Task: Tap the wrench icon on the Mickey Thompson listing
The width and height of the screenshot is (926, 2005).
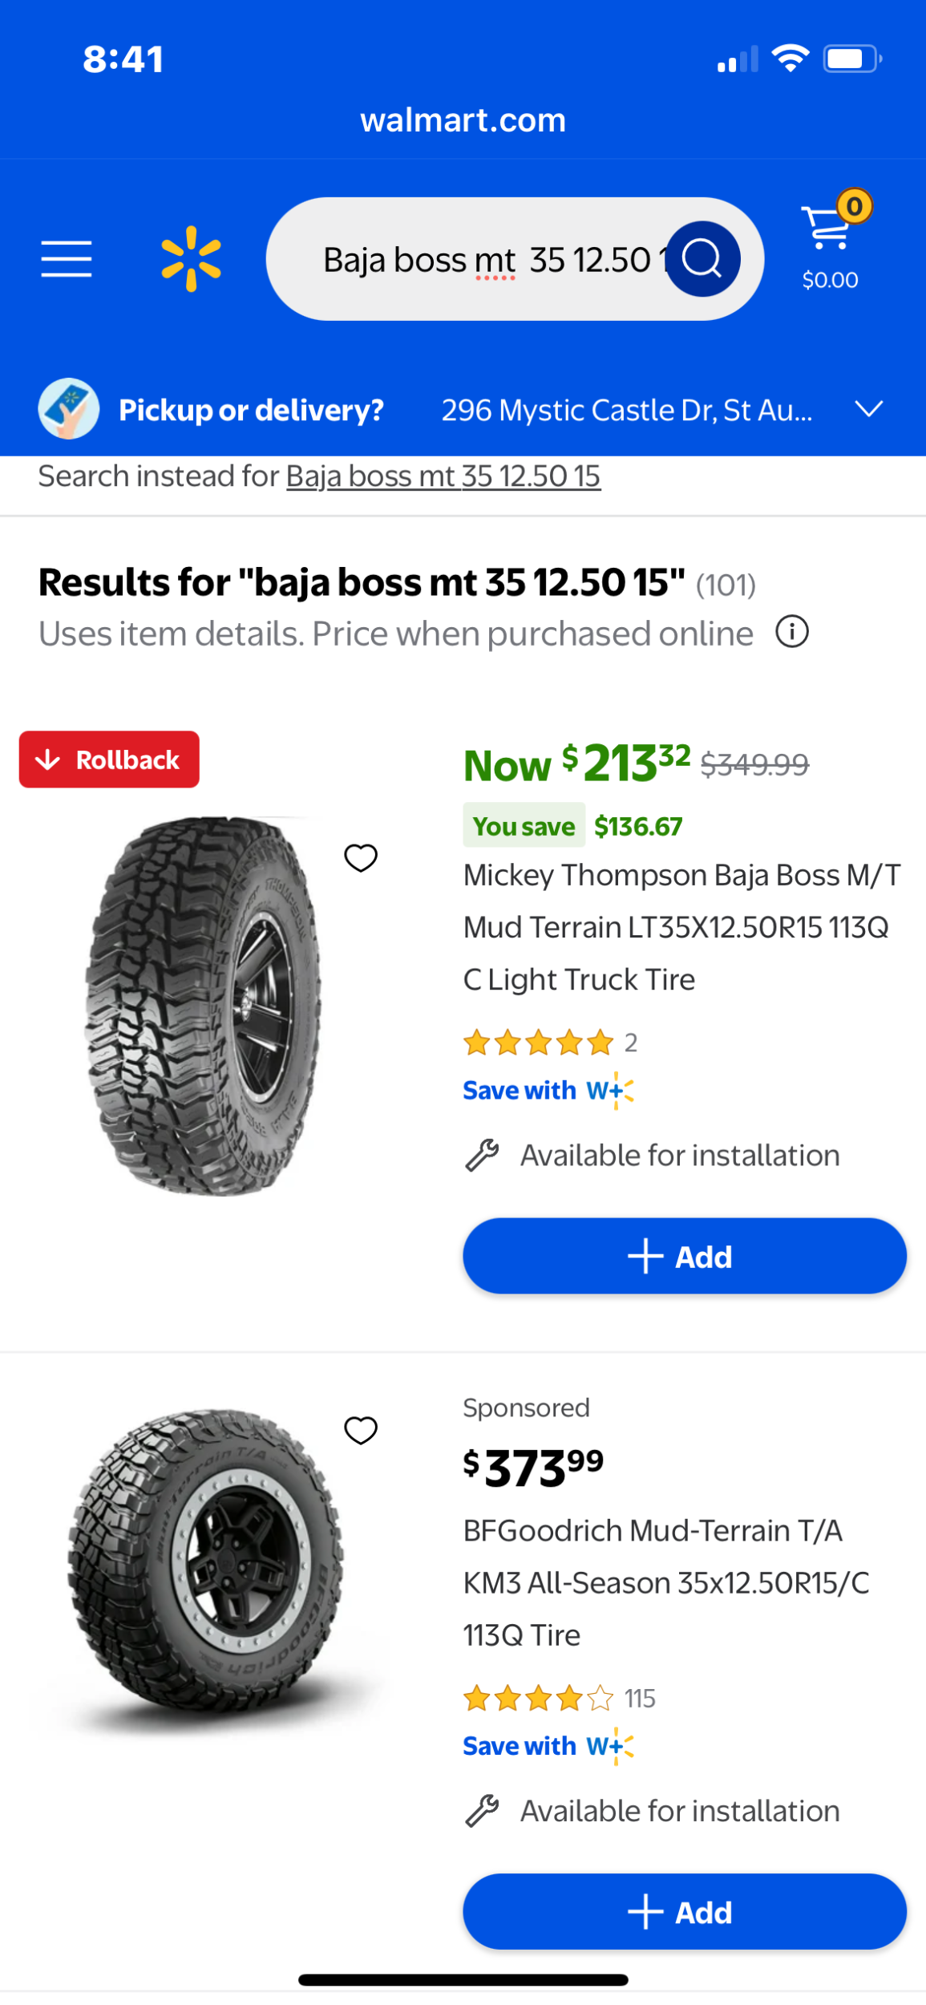Action: tap(482, 1156)
